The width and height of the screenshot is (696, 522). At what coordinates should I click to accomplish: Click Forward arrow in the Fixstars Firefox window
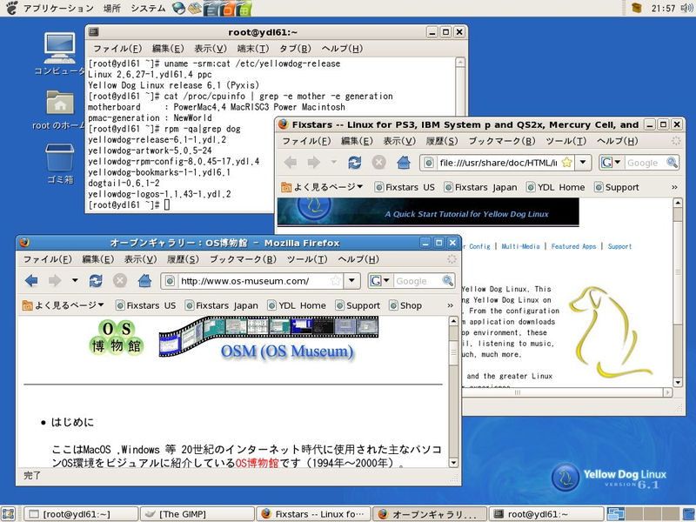coord(314,163)
